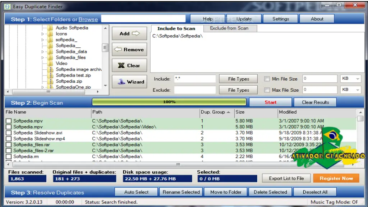Viewport: 368px width, 207px height.
Task: Tick Softpedia Slideshow.avi checkbox
Action: point(9,133)
